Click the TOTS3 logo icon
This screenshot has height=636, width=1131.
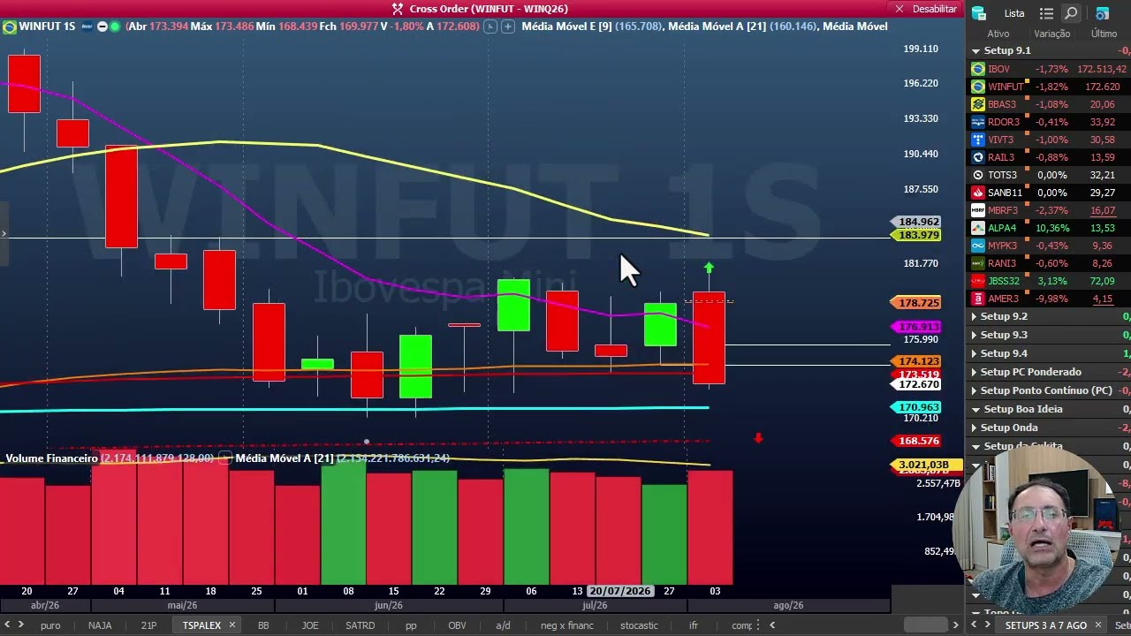pos(977,175)
